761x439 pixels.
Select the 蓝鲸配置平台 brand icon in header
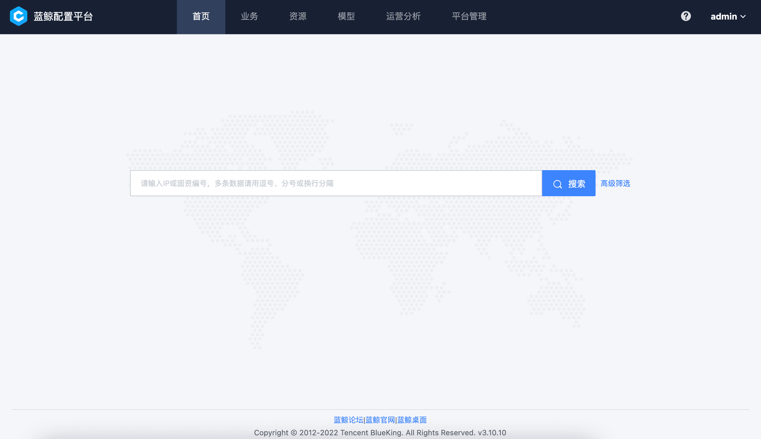[x=19, y=16]
